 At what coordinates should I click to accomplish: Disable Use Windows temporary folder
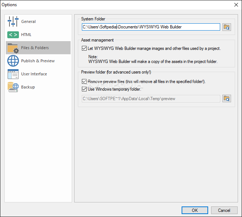click(x=84, y=89)
